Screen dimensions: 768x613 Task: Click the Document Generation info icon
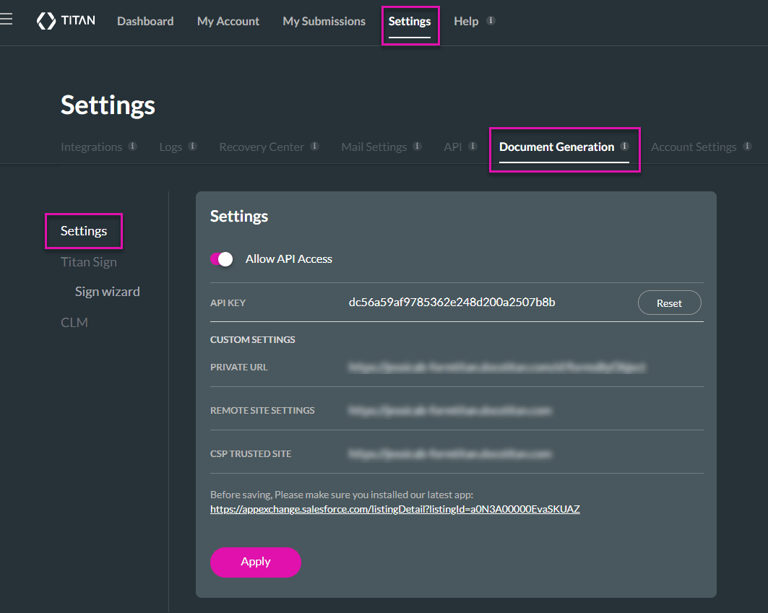pyautogui.click(x=624, y=146)
